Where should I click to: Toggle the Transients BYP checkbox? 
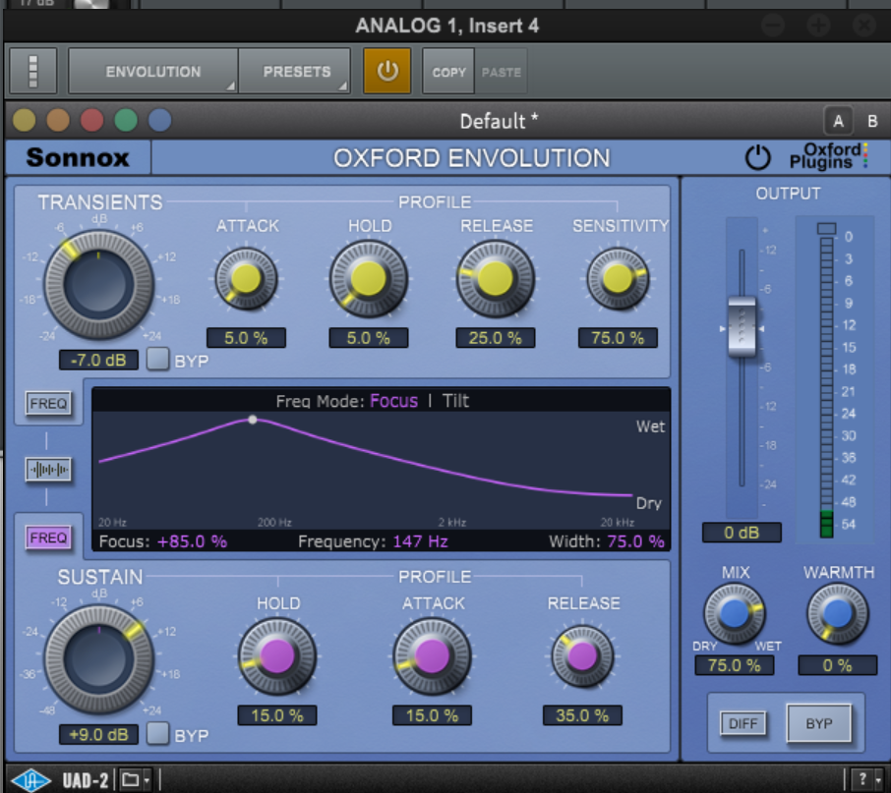click(157, 359)
